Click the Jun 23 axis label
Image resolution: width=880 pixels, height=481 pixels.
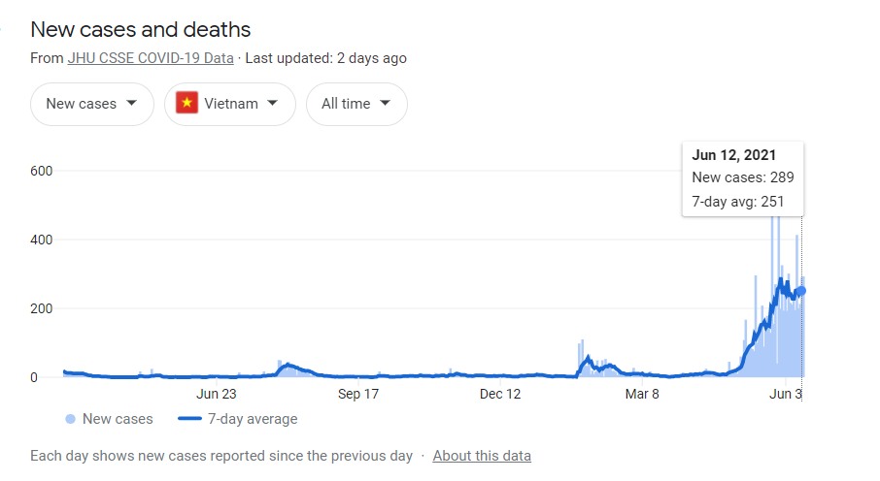pos(217,394)
